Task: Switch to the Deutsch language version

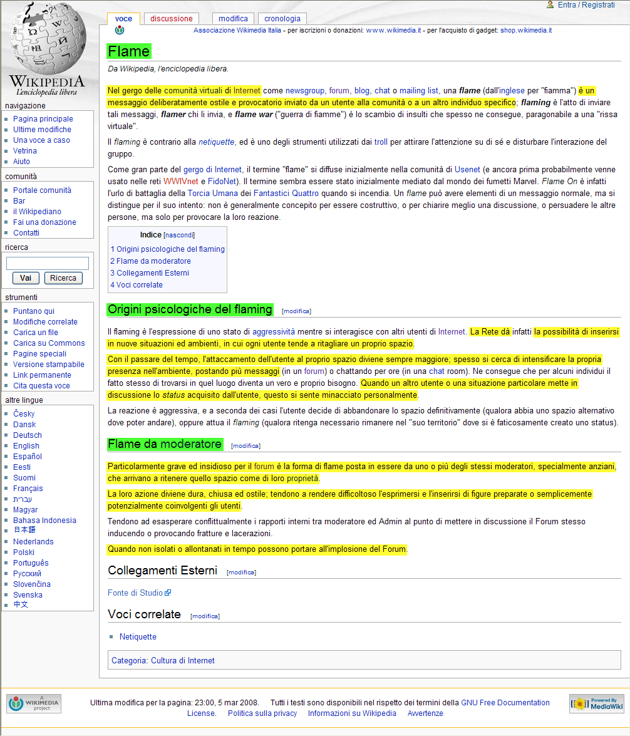Action: (x=27, y=435)
